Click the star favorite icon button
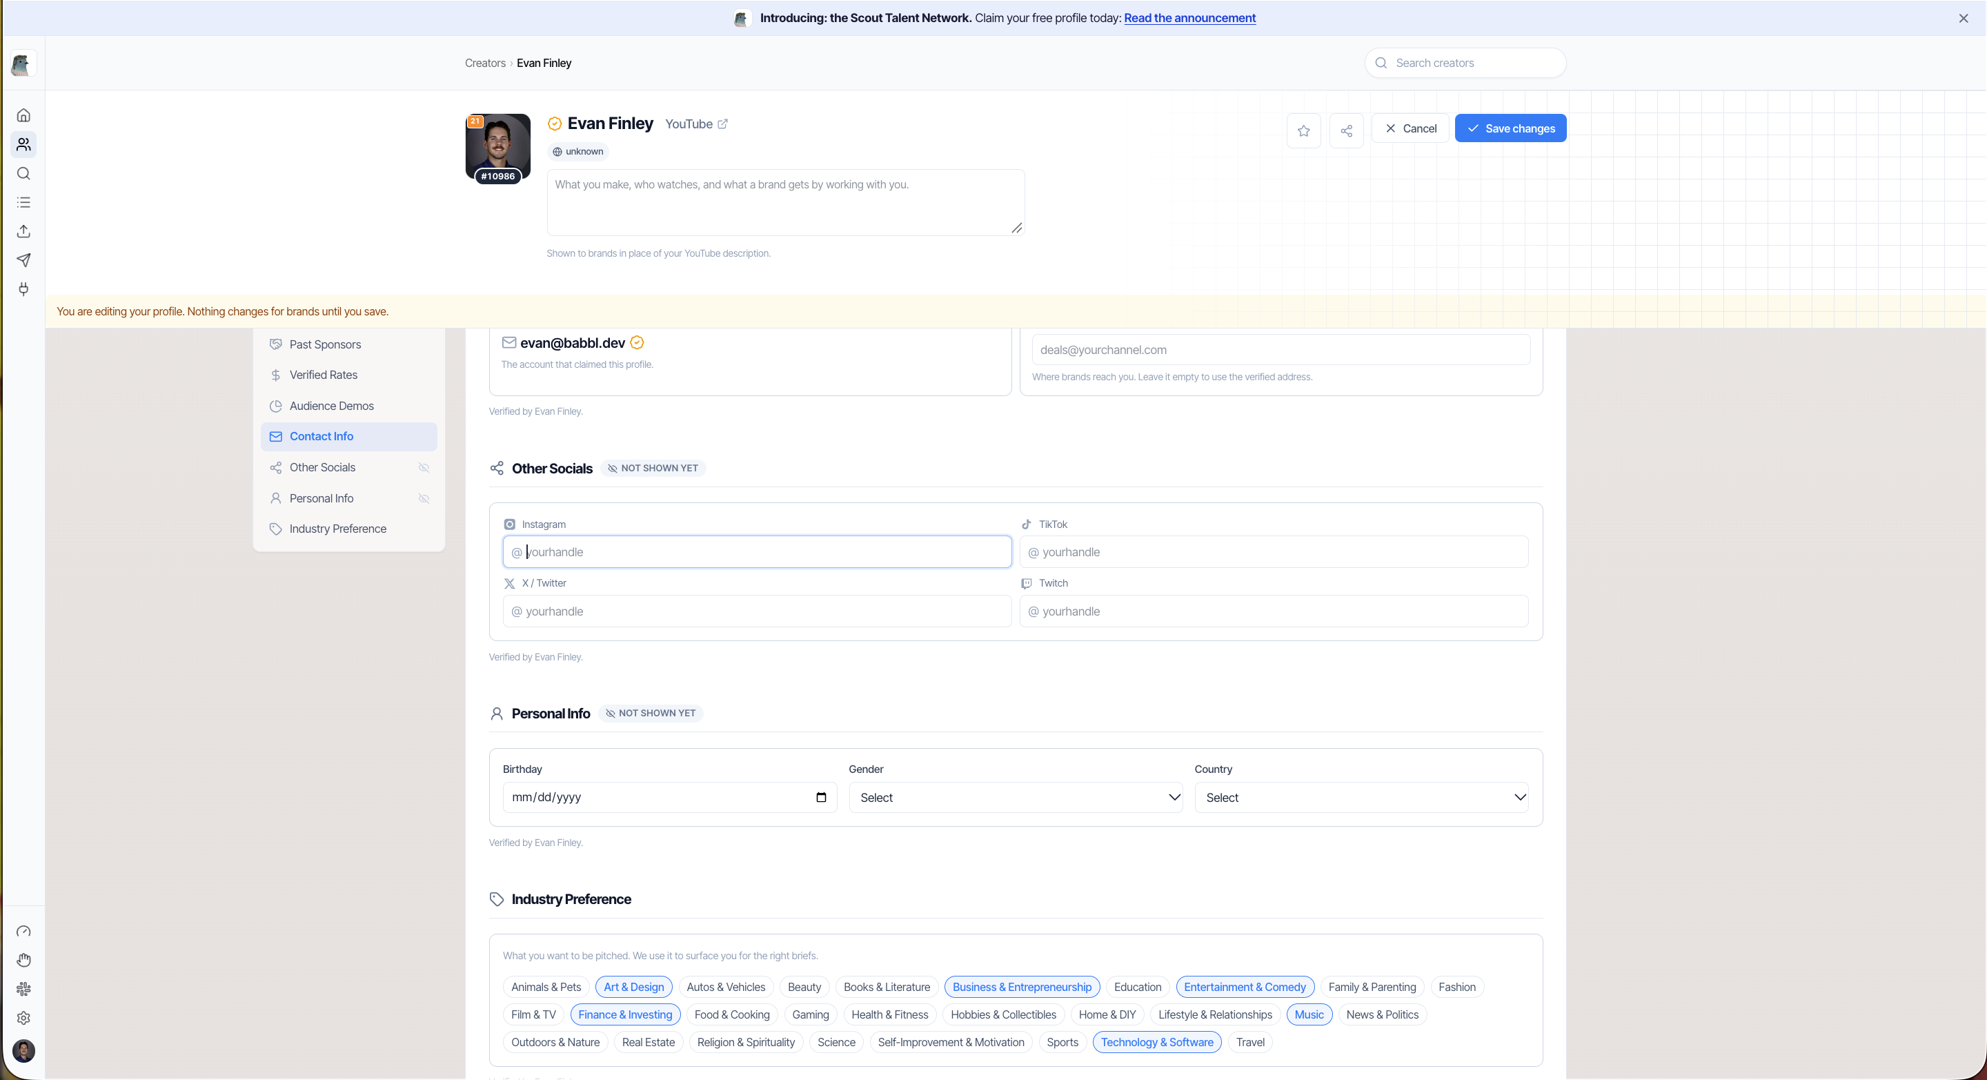This screenshot has height=1080, width=1987. pyautogui.click(x=1303, y=130)
